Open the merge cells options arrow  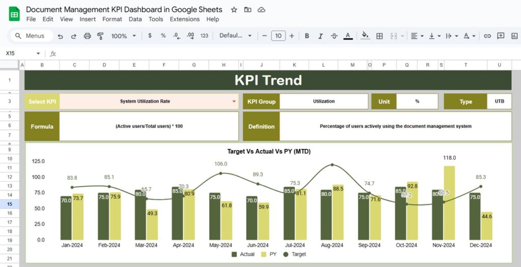click(402, 36)
